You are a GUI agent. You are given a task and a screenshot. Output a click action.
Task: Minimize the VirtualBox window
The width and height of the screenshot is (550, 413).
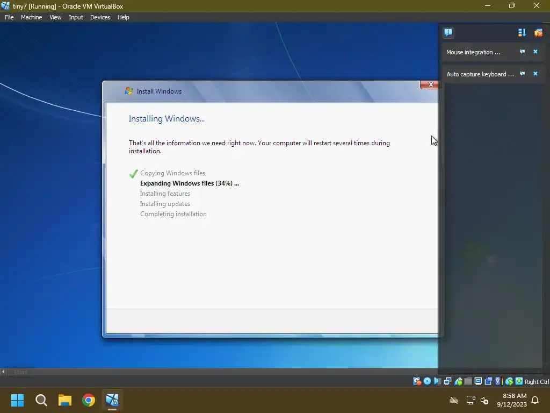(488, 5)
